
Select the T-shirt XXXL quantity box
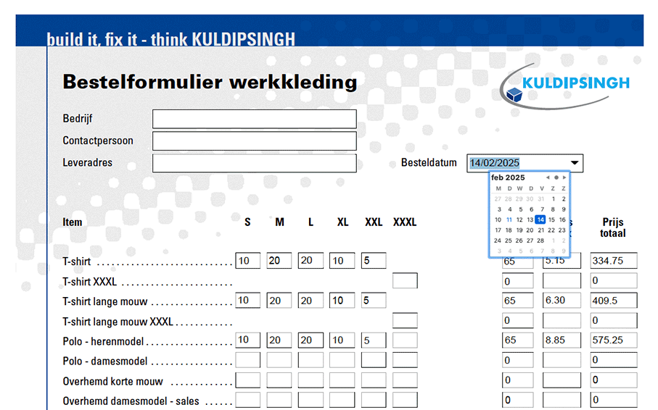(405, 281)
